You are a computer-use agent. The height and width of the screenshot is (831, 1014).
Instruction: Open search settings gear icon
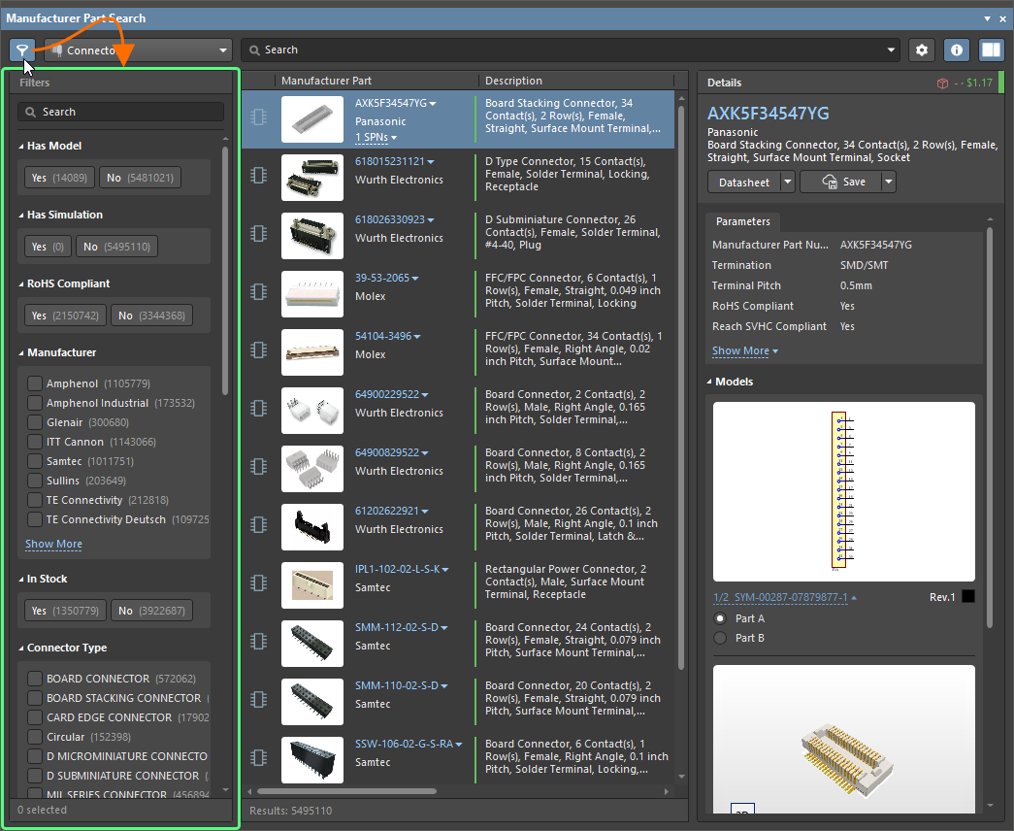tap(922, 50)
